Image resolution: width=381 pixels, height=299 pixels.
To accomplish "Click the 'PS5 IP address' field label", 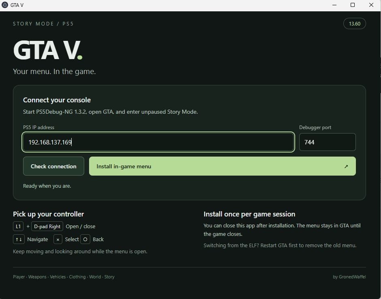I will (x=38, y=127).
